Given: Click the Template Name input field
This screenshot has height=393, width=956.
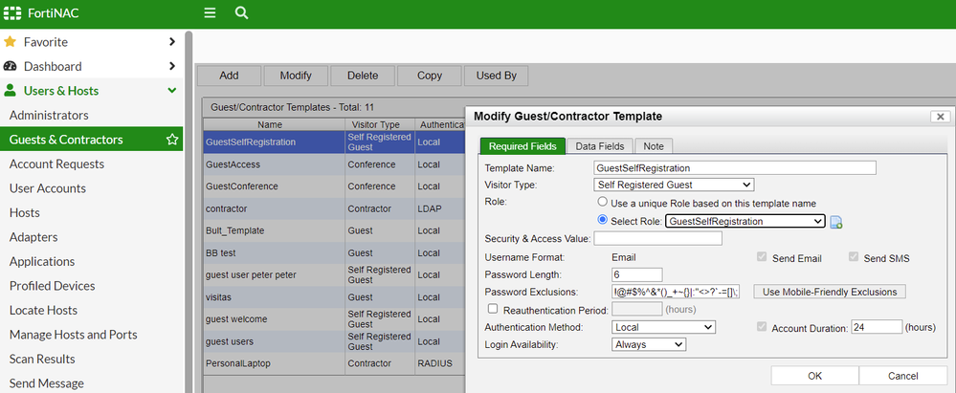Looking at the screenshot, I should (x=734, y=167).
